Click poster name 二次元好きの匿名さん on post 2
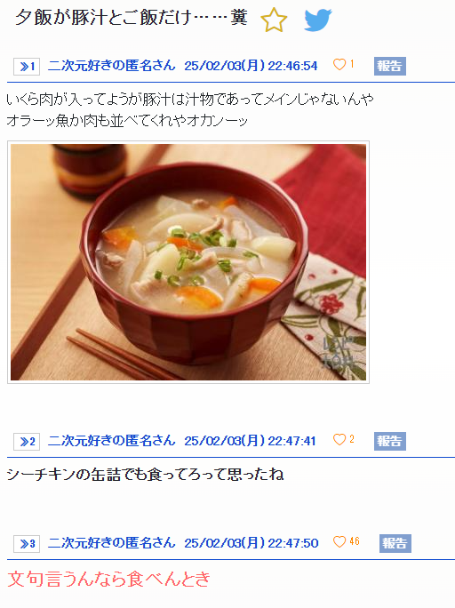The image size is (455, 608). [x=112, y=441]
